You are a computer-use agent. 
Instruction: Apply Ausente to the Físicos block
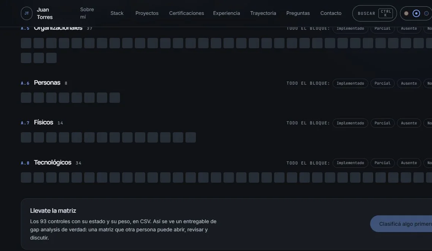click(409, 123)
